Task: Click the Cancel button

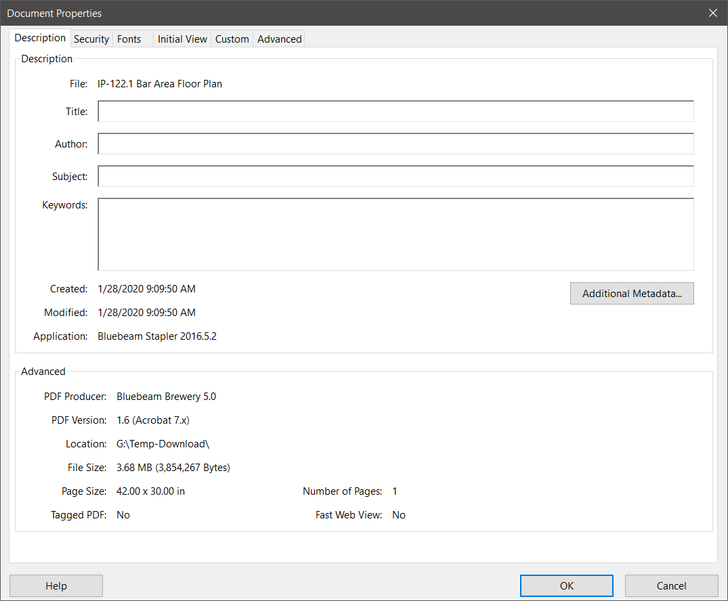Action: pos(670,585)
